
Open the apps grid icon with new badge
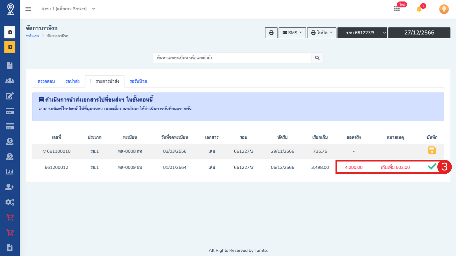point(397,9)
